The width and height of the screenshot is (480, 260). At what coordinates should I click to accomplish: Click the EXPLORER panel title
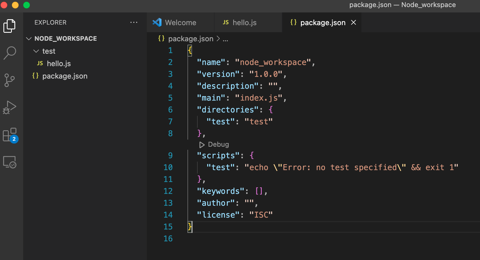(x=51, y=22)
